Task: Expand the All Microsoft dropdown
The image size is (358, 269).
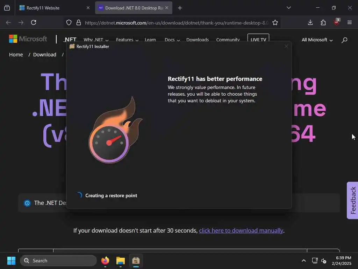Action: (x=317, y=40)
